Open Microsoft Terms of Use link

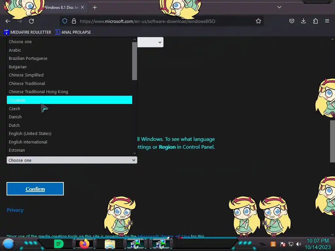pyautogui.click(x=164, y=236)
